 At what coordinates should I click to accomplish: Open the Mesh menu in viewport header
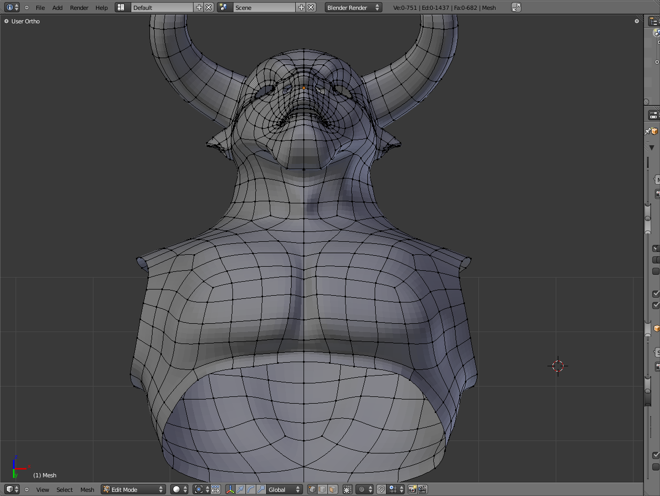click(87, 489)
